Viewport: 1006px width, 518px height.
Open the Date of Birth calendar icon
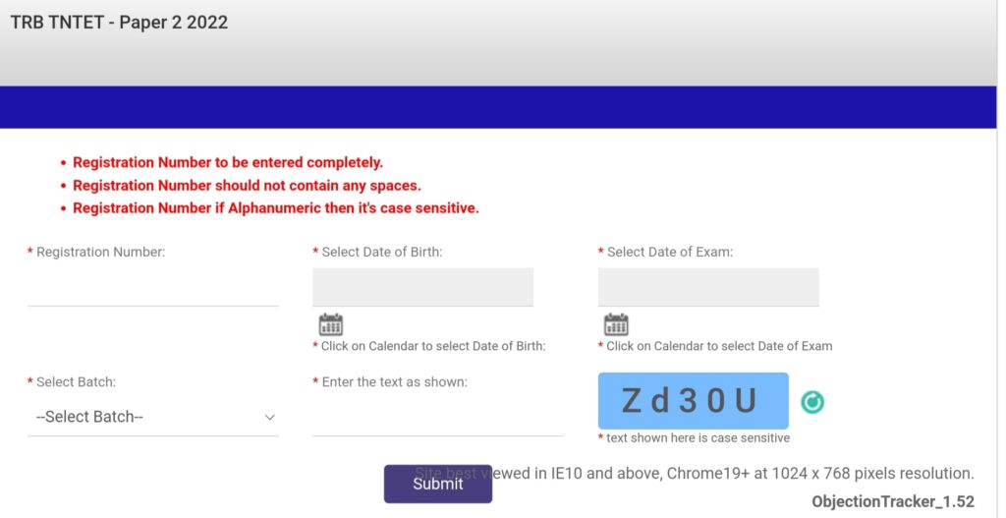point(330,324)
